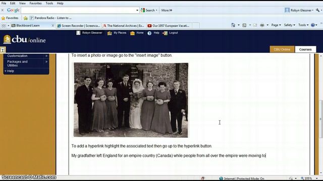Viewport: 323px width, 181px height.
Task: Click the Protected Mode status text
Action: click(244, 178)
